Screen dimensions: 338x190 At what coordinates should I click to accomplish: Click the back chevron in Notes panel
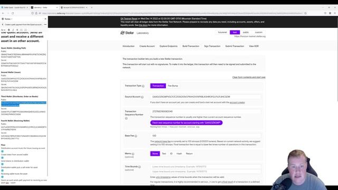[x=3, y=25]
